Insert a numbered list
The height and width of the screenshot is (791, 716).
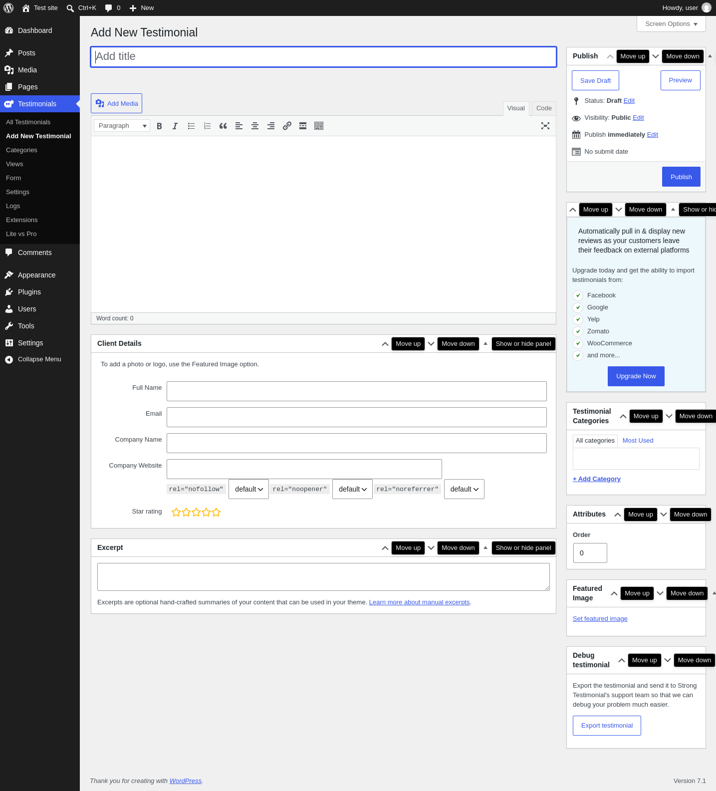(207, 126)
